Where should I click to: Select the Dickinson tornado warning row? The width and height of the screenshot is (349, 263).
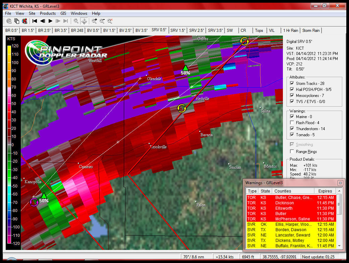pos(291,203)
